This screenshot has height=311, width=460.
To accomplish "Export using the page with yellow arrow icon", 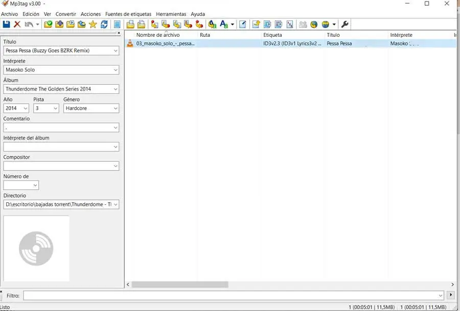I will (256, 25).
